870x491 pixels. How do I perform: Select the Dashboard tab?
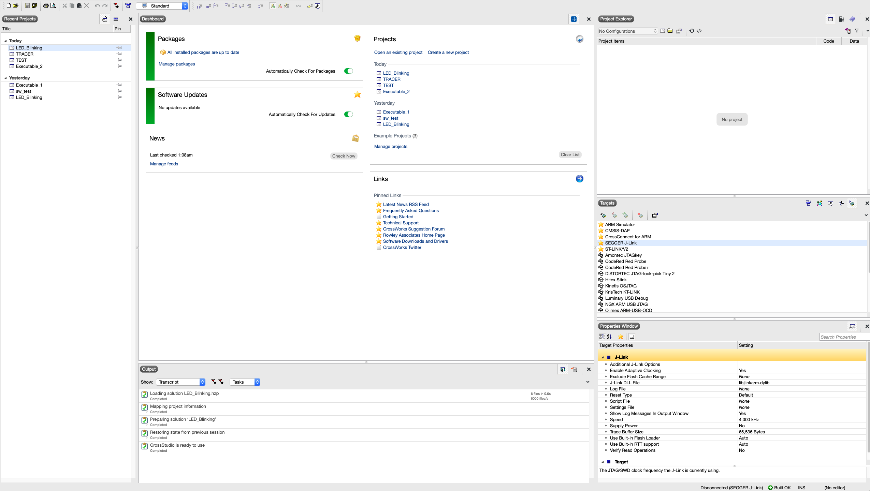pos(153,19)
